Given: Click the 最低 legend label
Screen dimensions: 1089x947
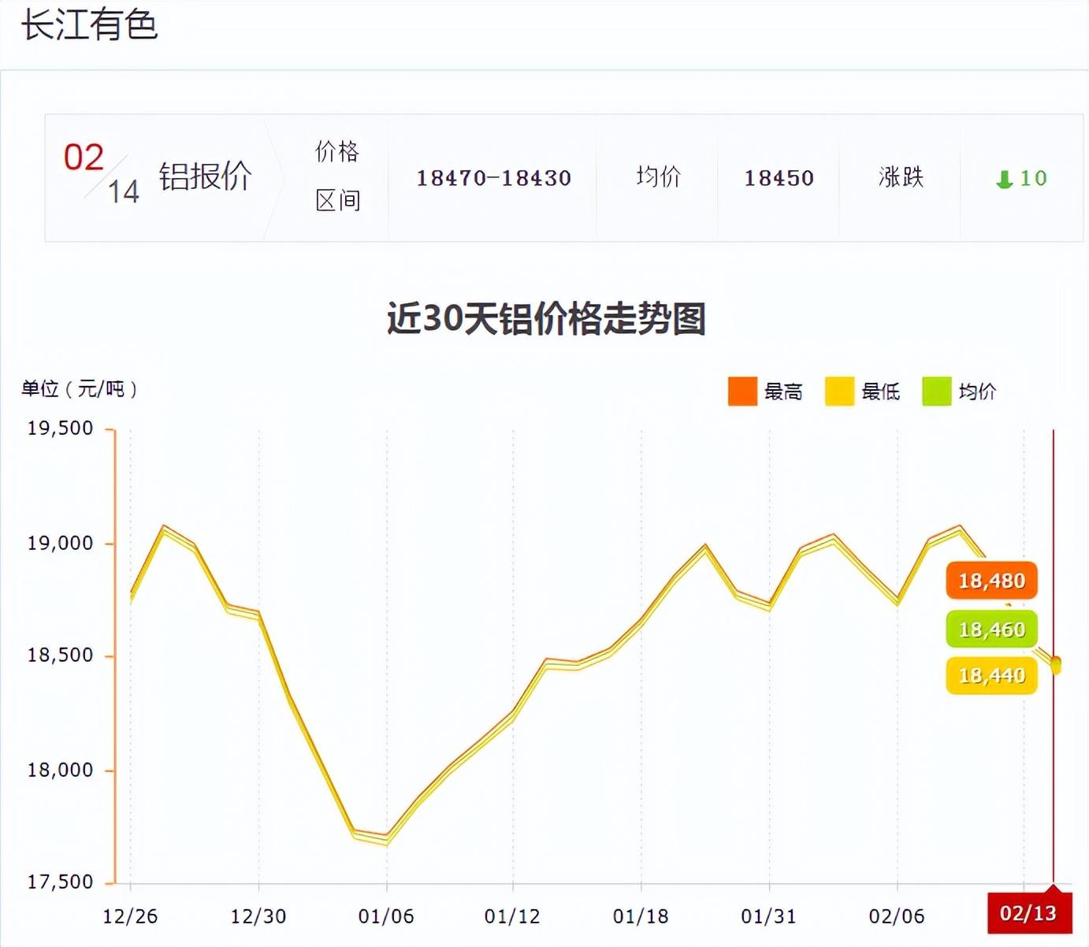Looking at the screenshot, I should tap(880, 392).
